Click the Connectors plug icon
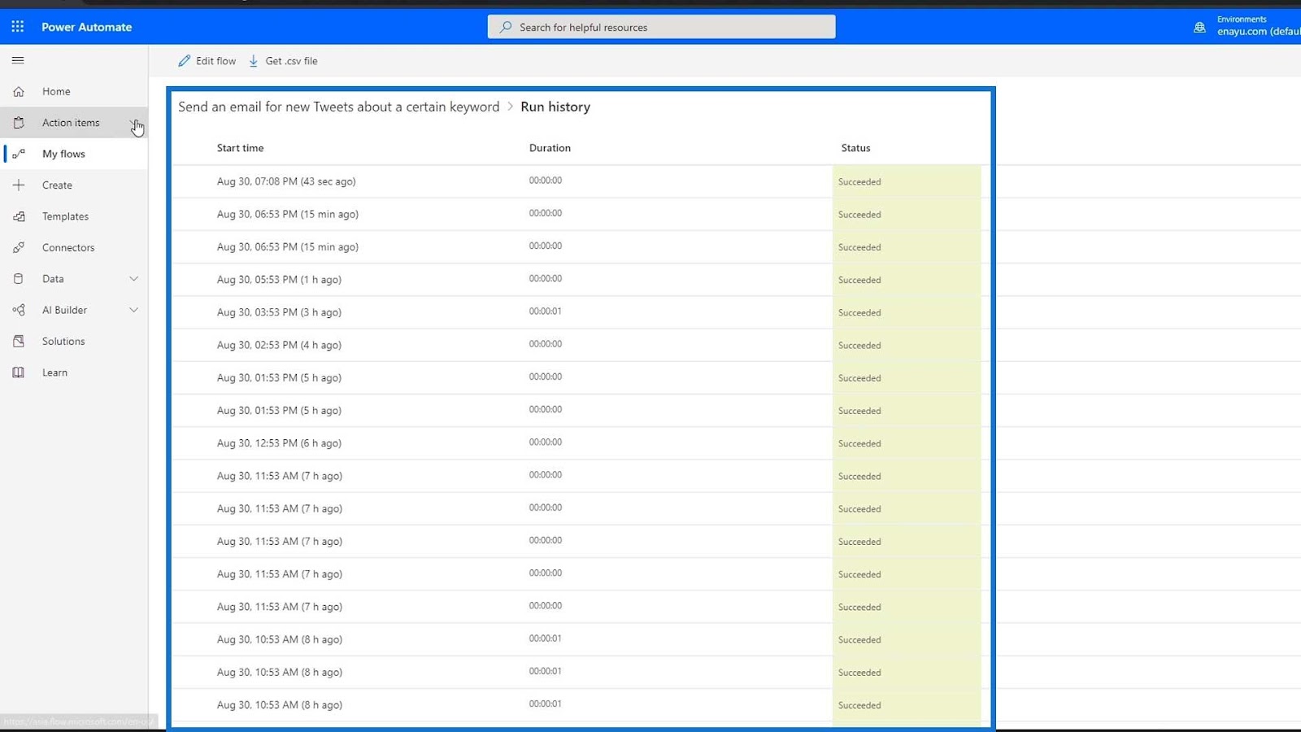Screen dimensions: 1301x732 click(19, 247)
